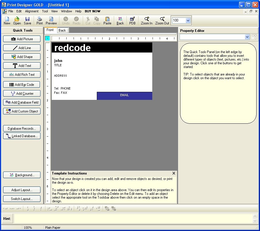
Task: Select the Add Line tool
Action: pos(22,48)
